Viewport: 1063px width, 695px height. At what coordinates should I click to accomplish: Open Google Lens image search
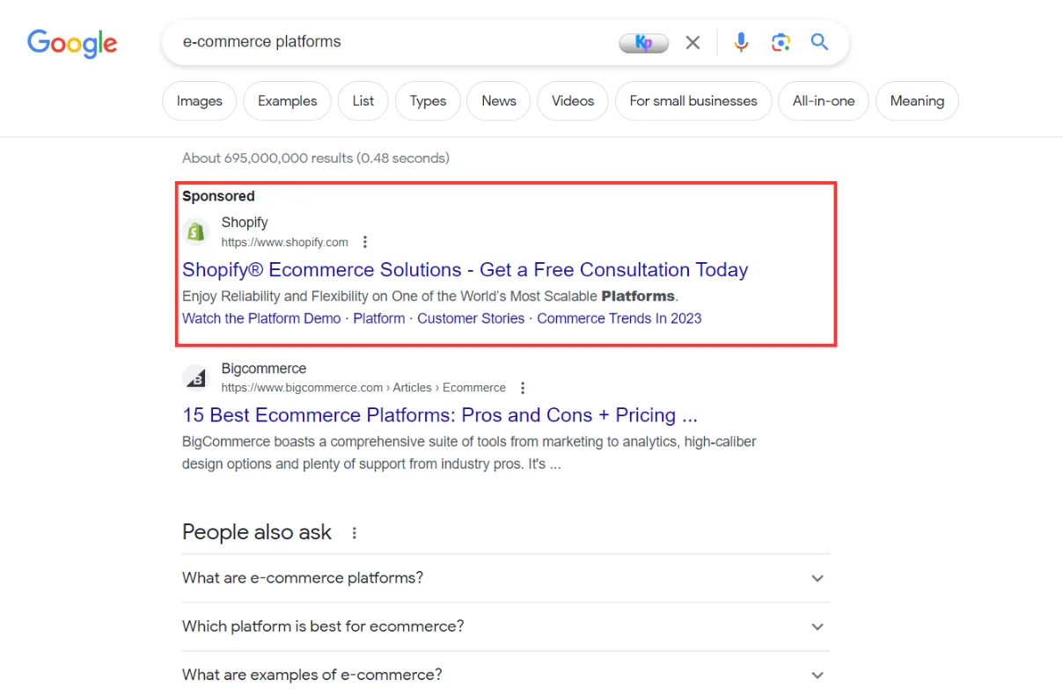point(781,41)
